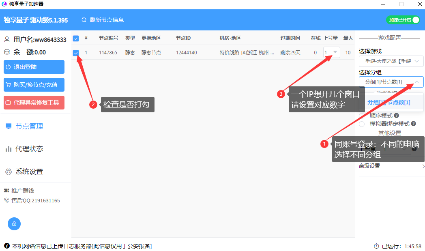The width and height of the screenshot is (425, 251).
Task: Click the 代理状态 bar chart icon
Action: pyautogui.click(x=9, y=149)
